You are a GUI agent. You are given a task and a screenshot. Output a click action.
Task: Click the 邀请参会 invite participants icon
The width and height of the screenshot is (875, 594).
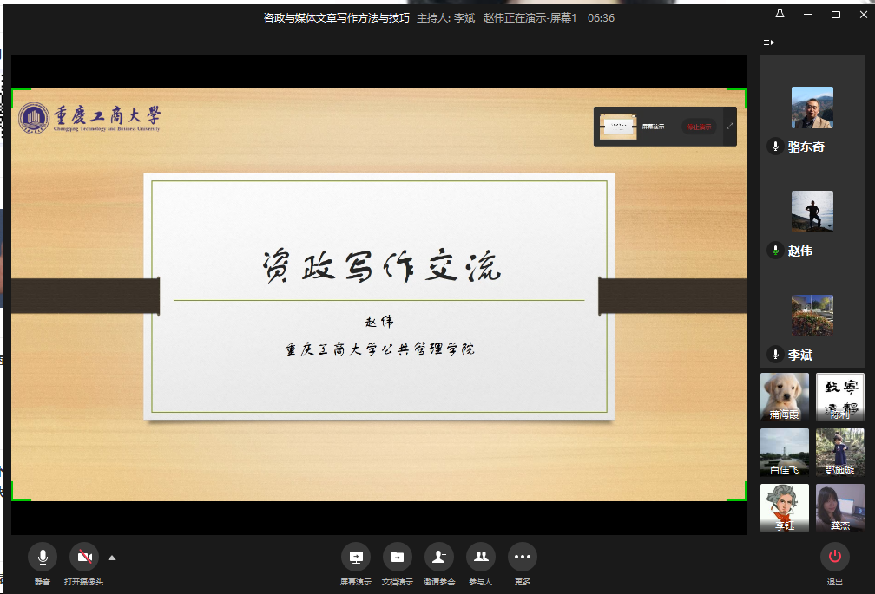tap(438, 557)
